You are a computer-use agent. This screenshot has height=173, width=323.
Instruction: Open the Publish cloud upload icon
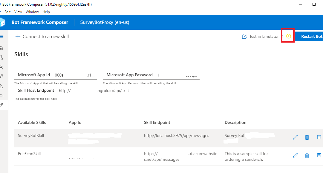point(2,96)
